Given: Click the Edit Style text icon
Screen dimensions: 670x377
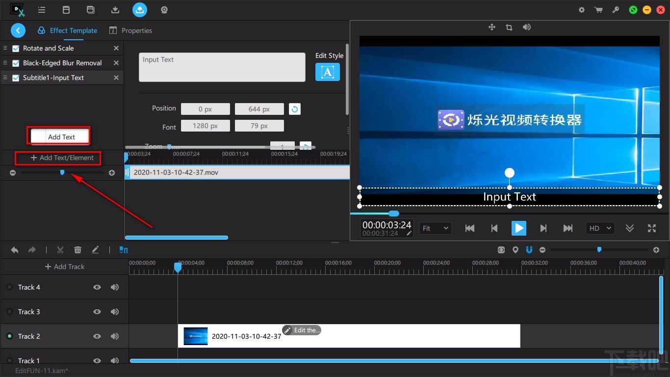Looking at the screenshot, I should (x=327, y=72).
